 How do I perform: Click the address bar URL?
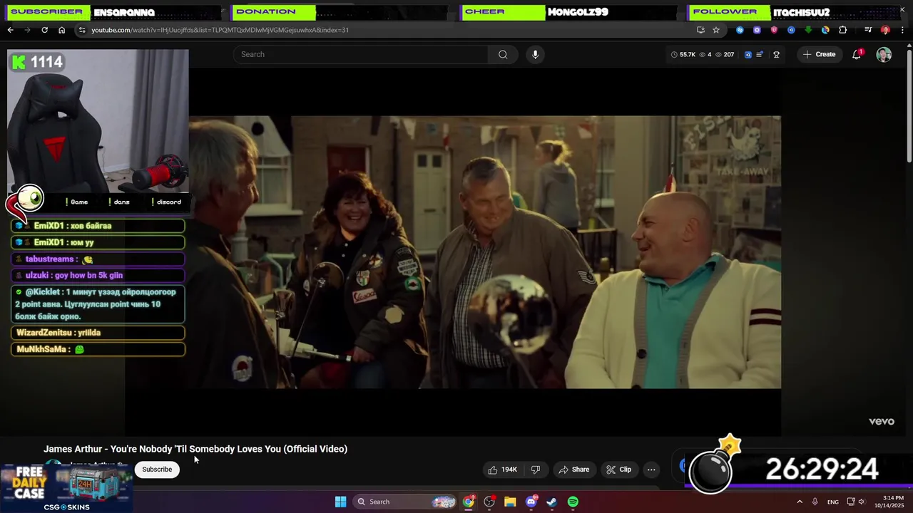(220, 30)
